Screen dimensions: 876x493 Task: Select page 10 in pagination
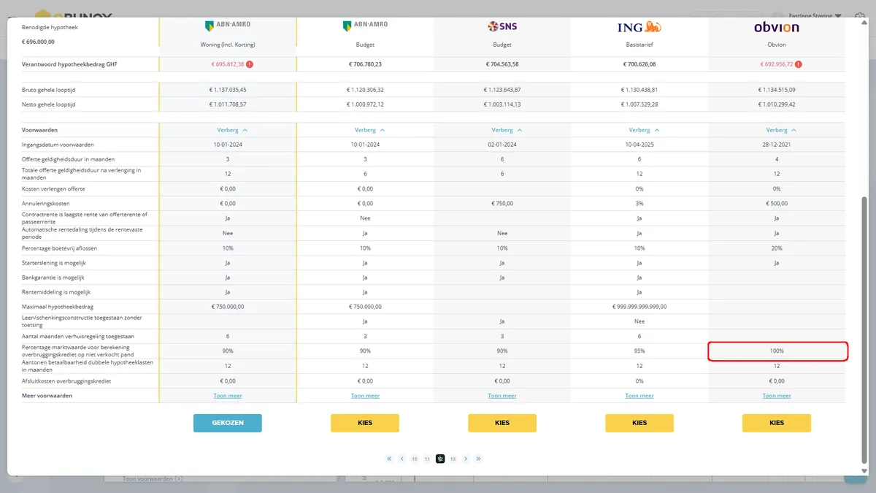[x=415, y=459]
